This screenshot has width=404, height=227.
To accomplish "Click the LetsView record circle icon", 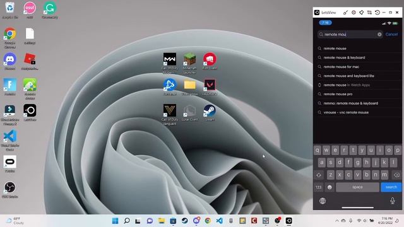I will [353, 13].
